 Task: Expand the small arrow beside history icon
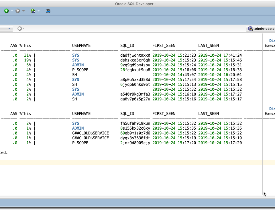pyautogui.click(x=24, y=28)
